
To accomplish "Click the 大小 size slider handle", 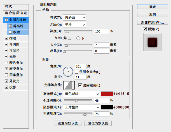I will pyautogui.click(x=66, y=45).
